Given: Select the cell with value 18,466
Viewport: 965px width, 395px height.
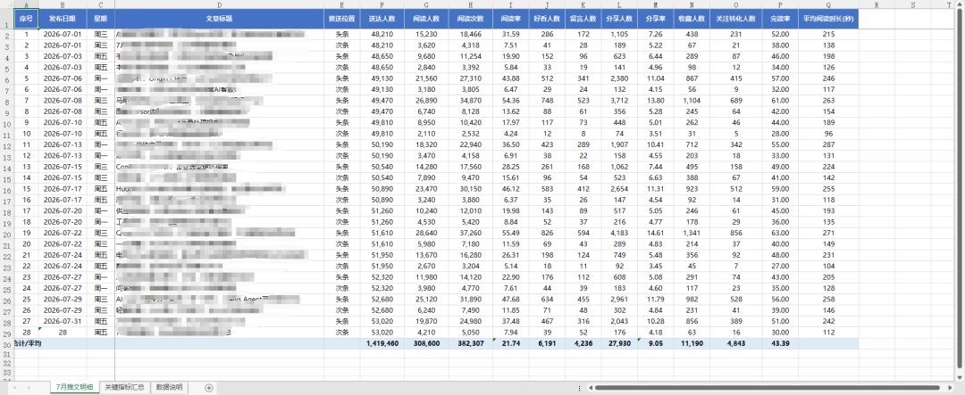Looking at the screenshot, I should click(471, 35).
